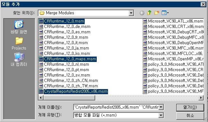Expand the 개체 이름 dropdown arrow
Viewport: 208px width, 122px height.
coord(161,107)
